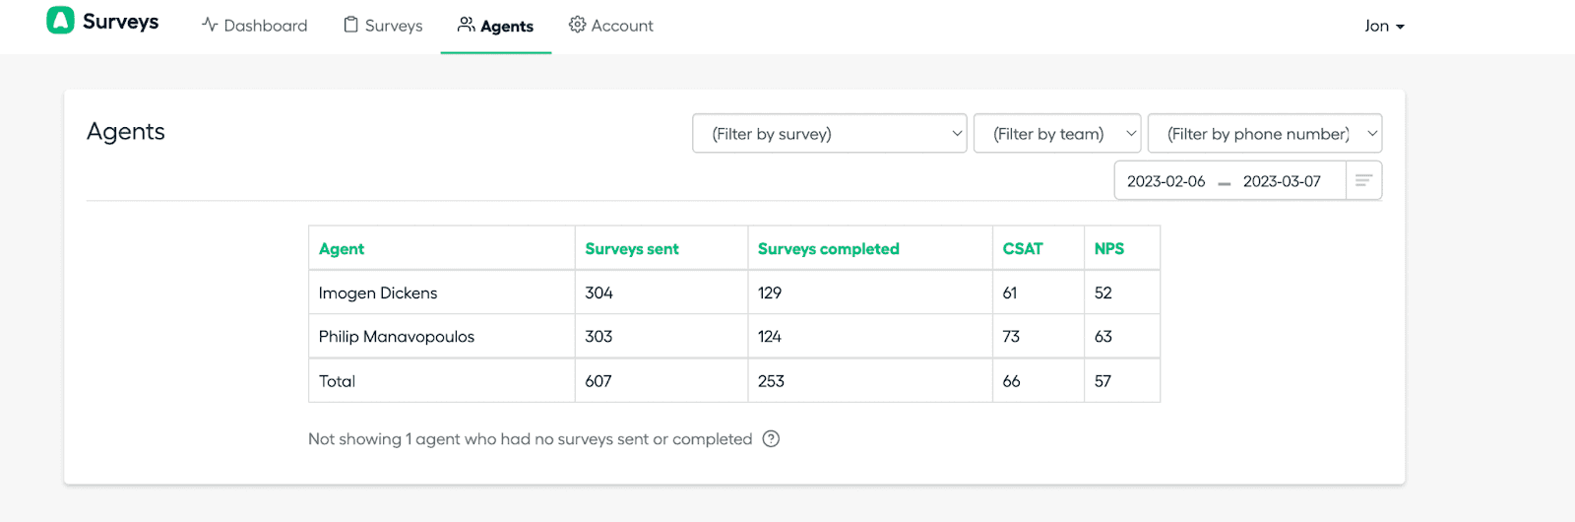Sort table by NPS column header
The width and height of the screenshot is (1575, 522).
pos(1108,249)
